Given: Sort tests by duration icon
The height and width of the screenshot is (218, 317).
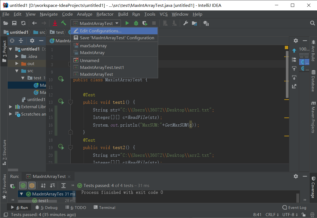Looking at the screenshot, I should [x=52, y=186].
